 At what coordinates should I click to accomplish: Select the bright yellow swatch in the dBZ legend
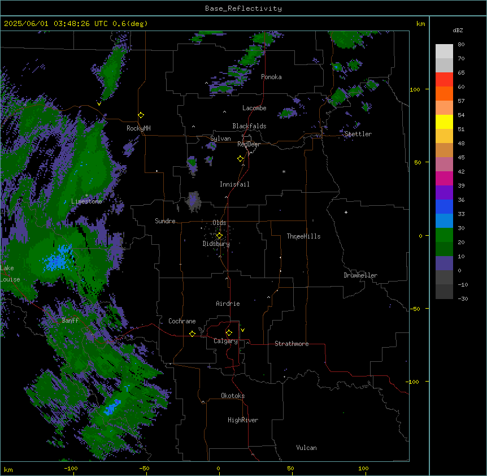pos(444,122)
